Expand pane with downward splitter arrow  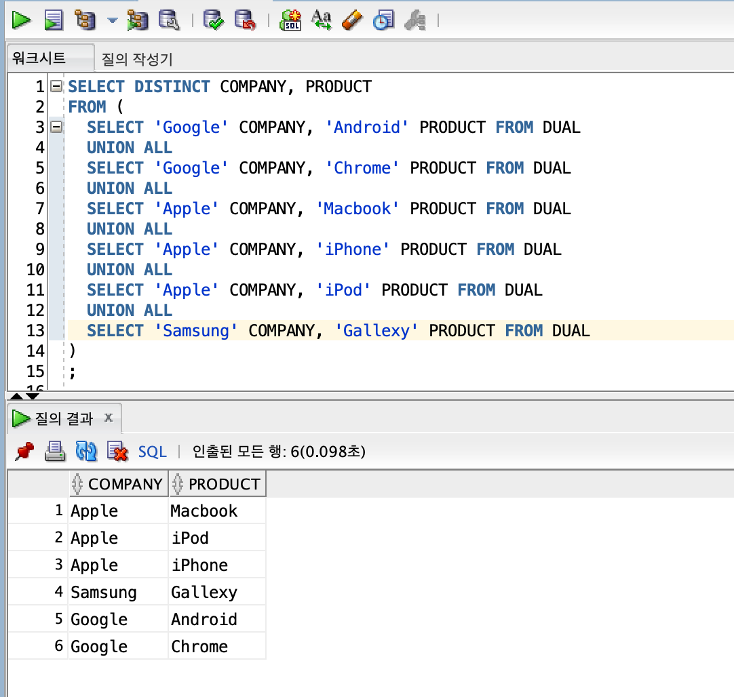click(33, 396)
